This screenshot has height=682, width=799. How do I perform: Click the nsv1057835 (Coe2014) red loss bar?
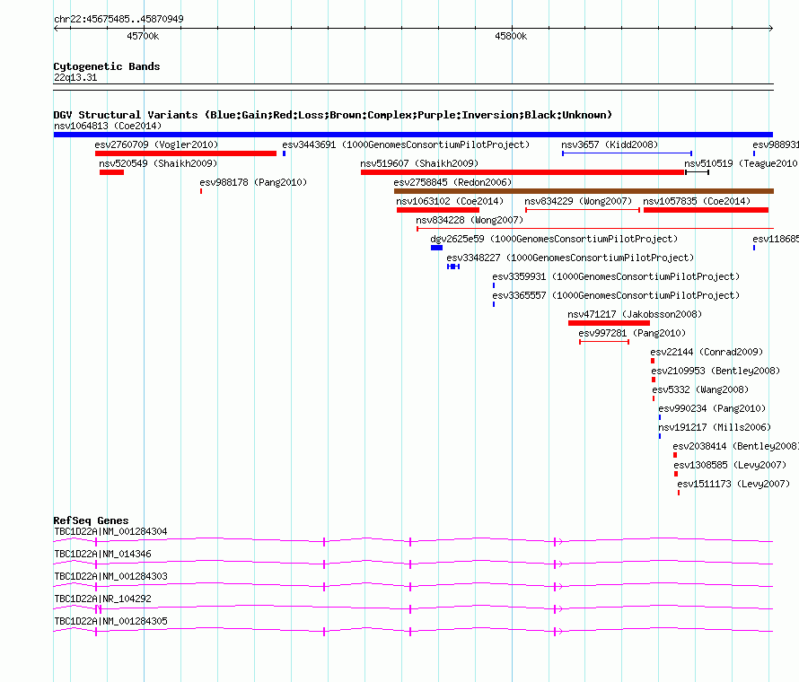coord(706,210)
